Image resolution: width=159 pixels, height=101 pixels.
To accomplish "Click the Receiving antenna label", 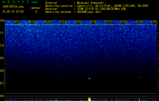I will 58,12.
